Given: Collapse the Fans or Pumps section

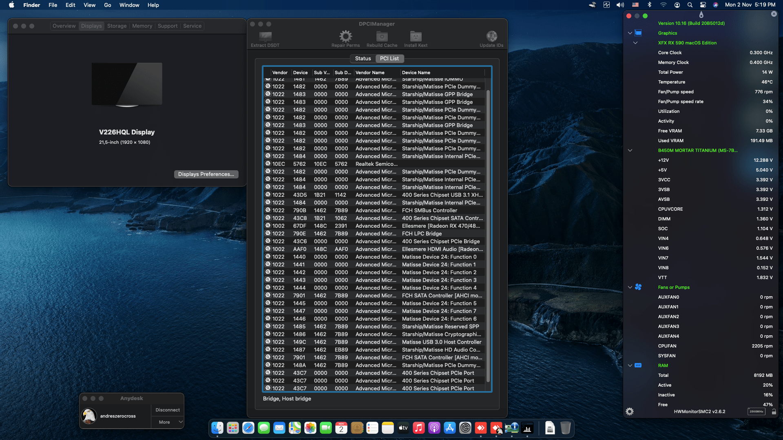Looking at the screenshot, I should [630, 287].
